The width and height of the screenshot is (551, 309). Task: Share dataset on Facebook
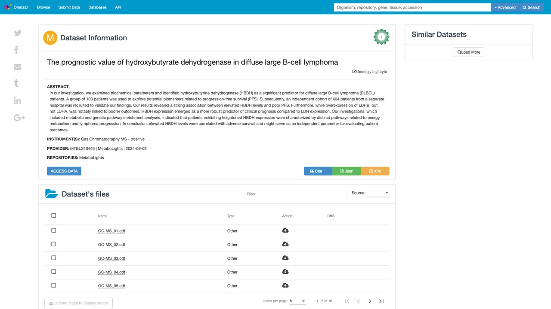point(16,50)
